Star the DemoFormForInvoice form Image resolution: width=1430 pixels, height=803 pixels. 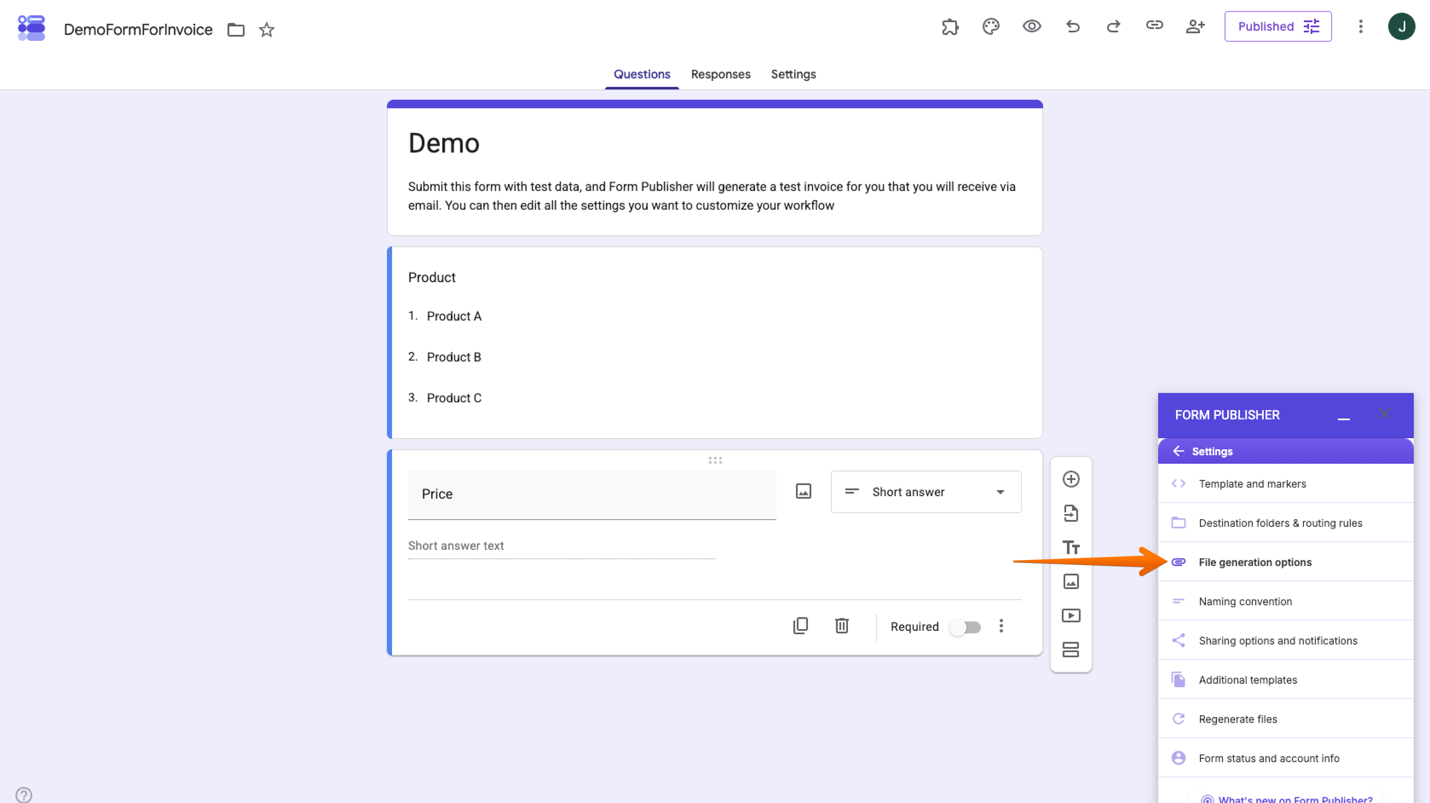[x=266, y=29]
